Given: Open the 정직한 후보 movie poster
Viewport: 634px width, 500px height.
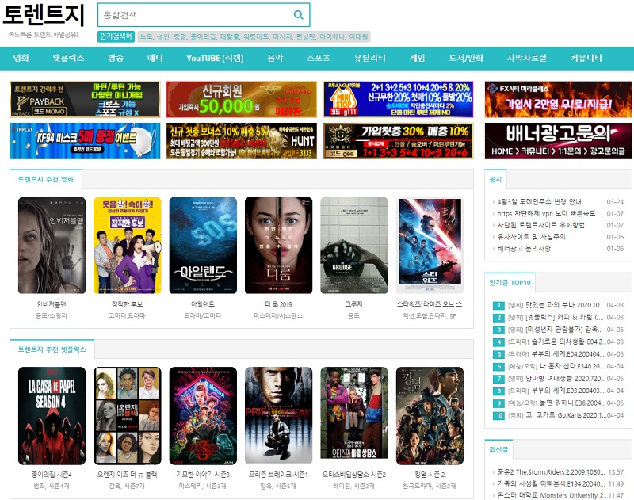Looking at the screenshot, I should click(x=128, y=245).
